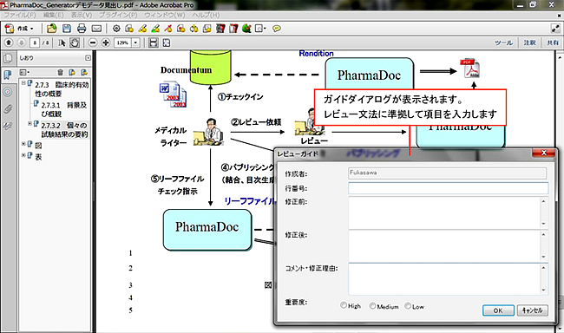This screenshot has width=564, height=333.
Task: Click the email envelope icon
Action: 96,29
